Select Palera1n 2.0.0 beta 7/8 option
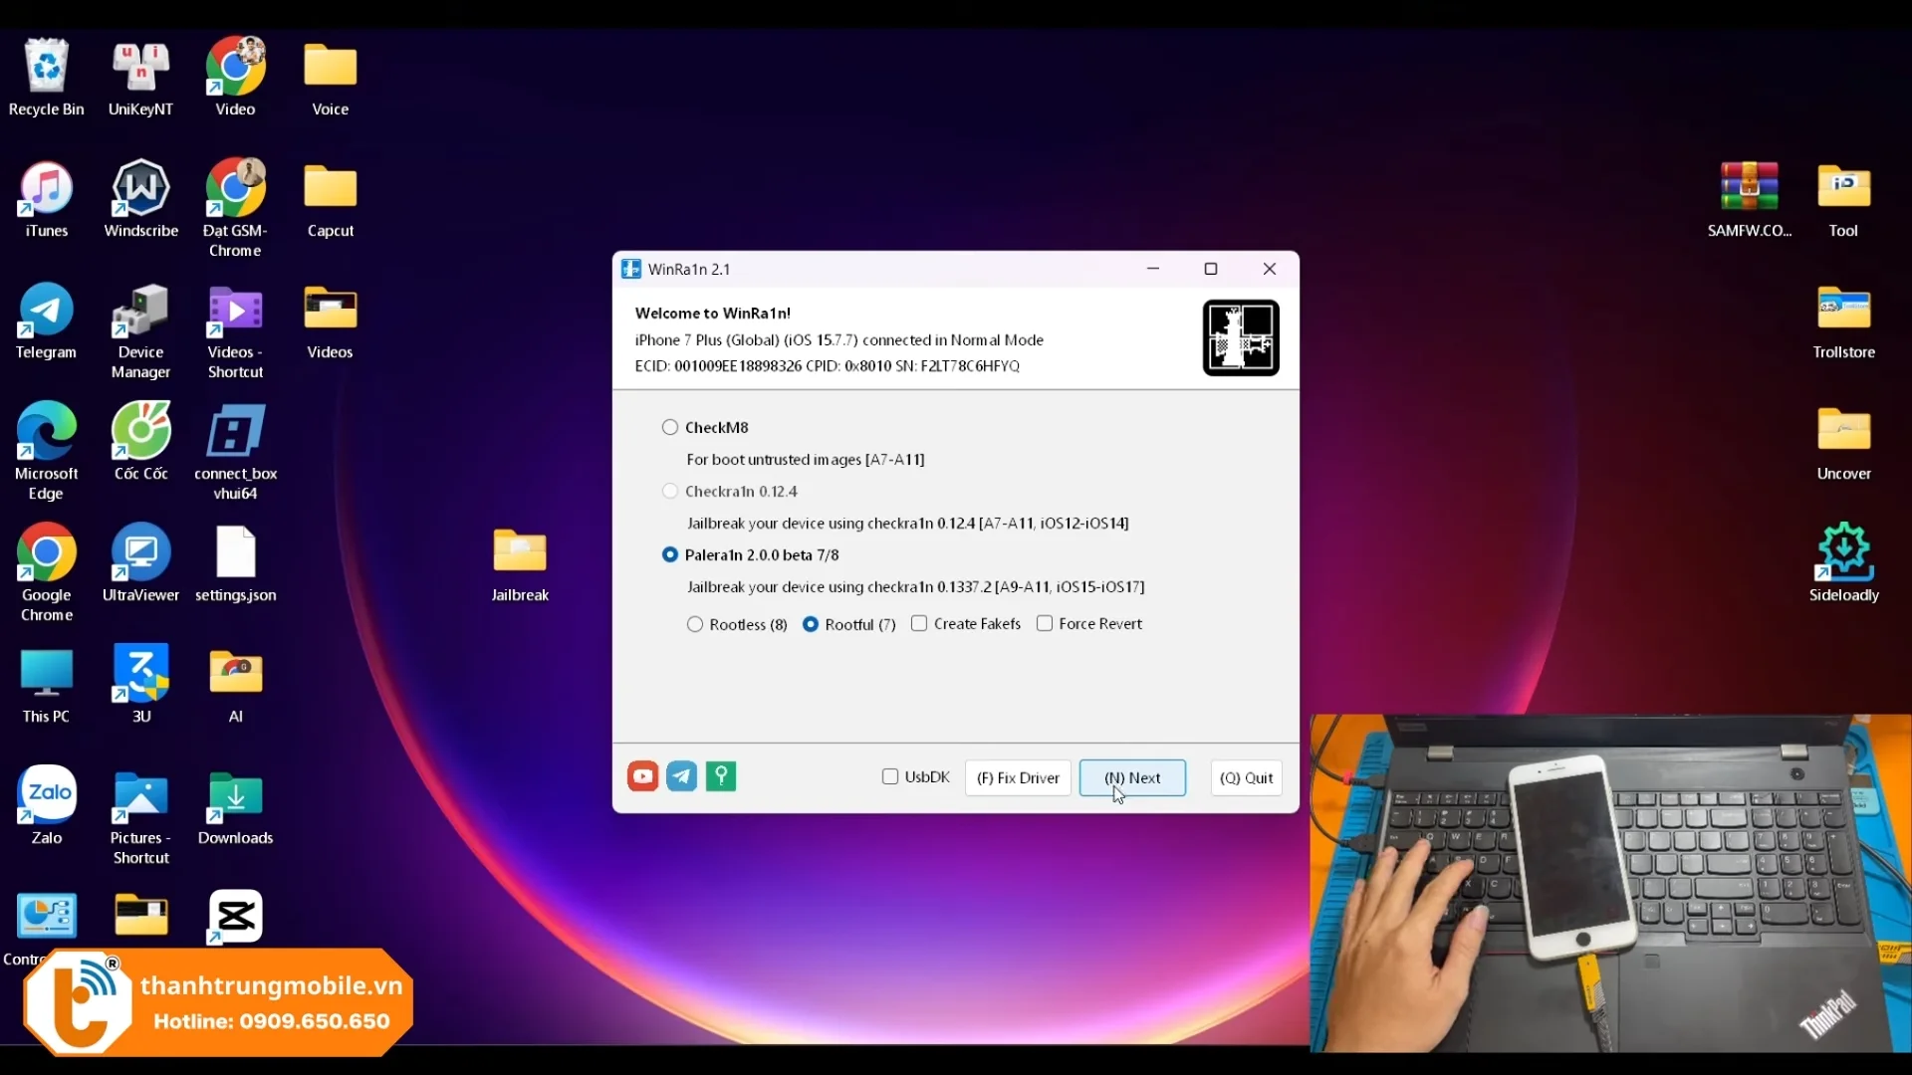 pos(670,554)
